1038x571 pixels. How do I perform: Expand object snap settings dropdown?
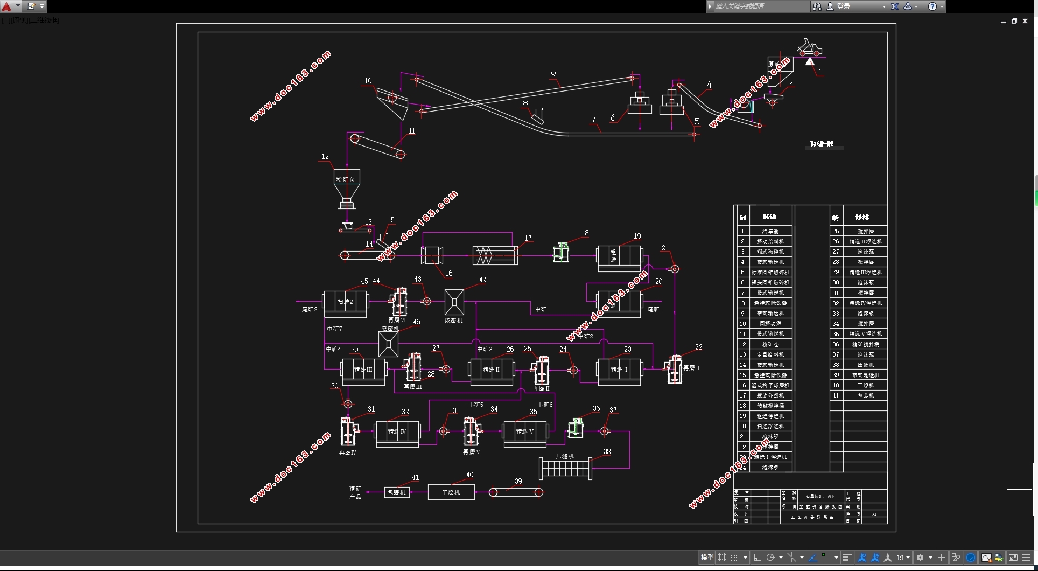pyautogui.click(x=836, y=558)
